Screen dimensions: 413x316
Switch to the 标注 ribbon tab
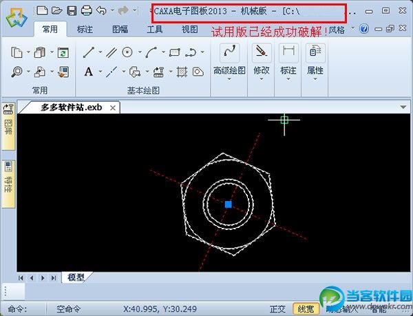pyautogui.click(x=85, y=29)
